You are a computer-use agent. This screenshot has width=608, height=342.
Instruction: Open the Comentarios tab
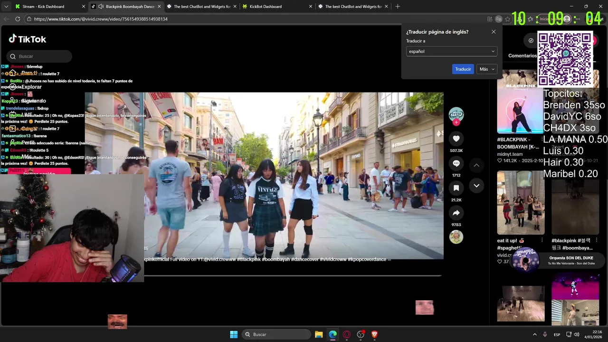[x=522, y=56]
